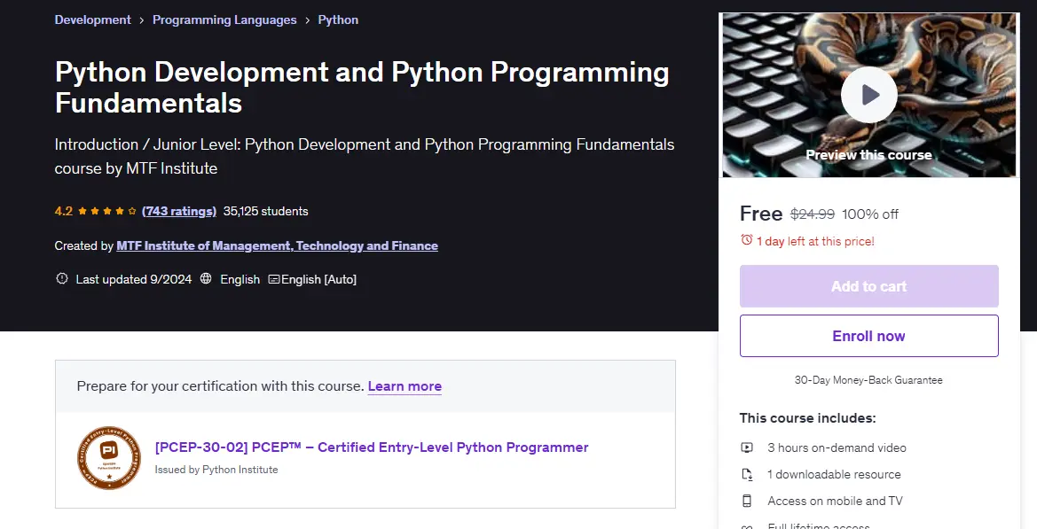Go to the Python breadcrumb category
Screen dimensions: 1037x529
pos(338,19)
